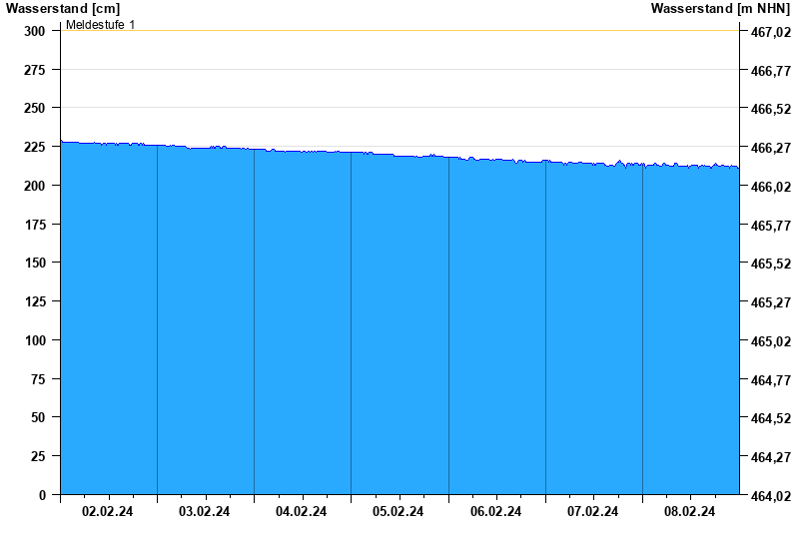799x549 pixels.
Task: Click the 100 value on the left axis
Action: pos(34,340)
